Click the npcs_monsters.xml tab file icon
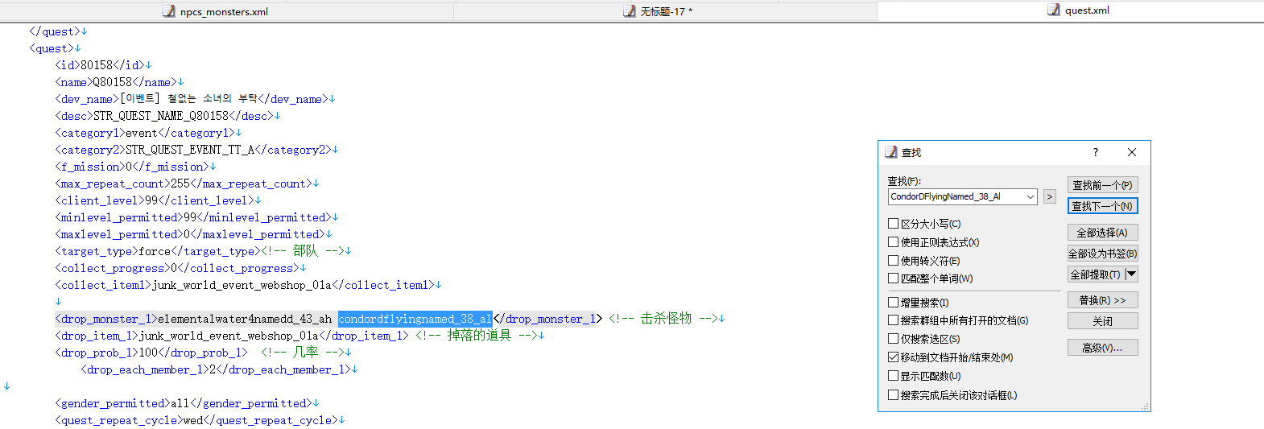This screenshot has width=1264, height=429. pyautogui.click(x=169, y=11)
